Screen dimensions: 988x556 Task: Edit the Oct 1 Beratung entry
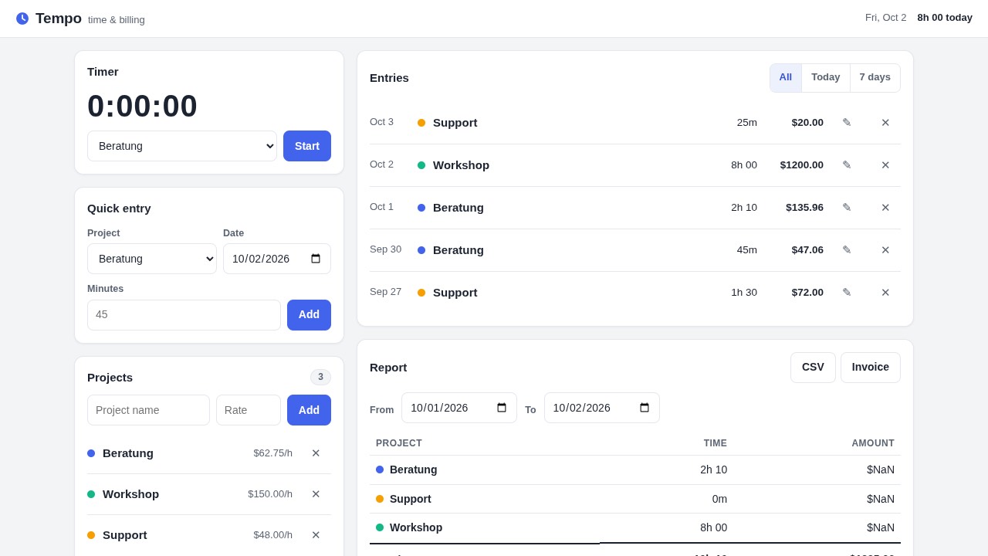point(847,208)
